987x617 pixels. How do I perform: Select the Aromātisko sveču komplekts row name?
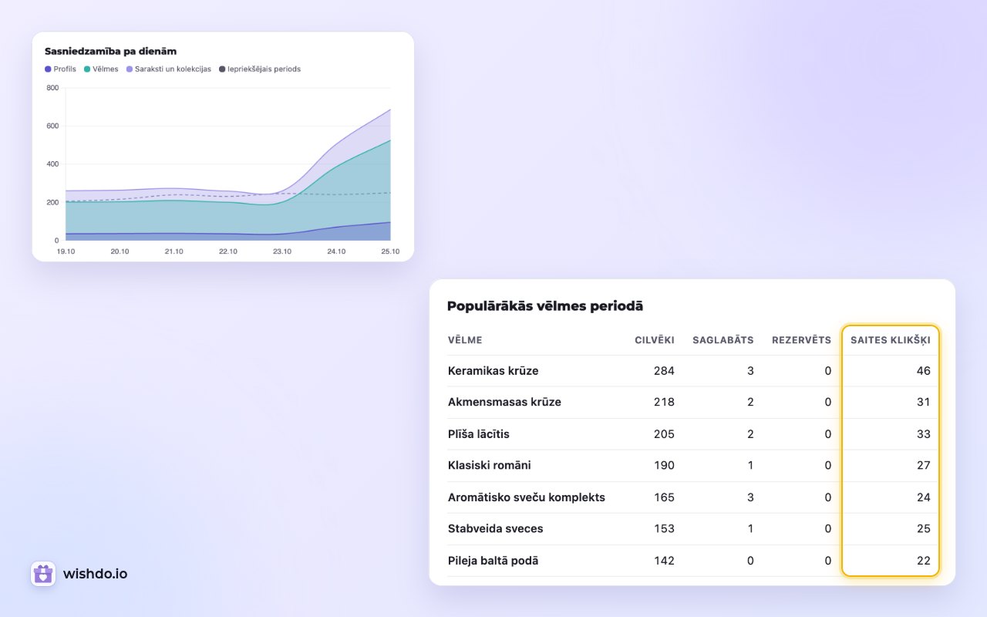(x=527, y=497)
